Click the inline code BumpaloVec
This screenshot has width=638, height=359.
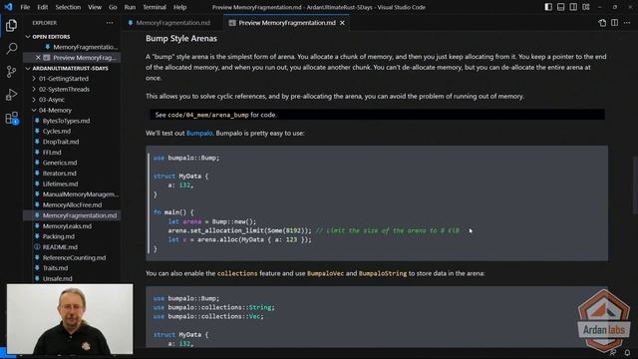click(x=325, y=273)
